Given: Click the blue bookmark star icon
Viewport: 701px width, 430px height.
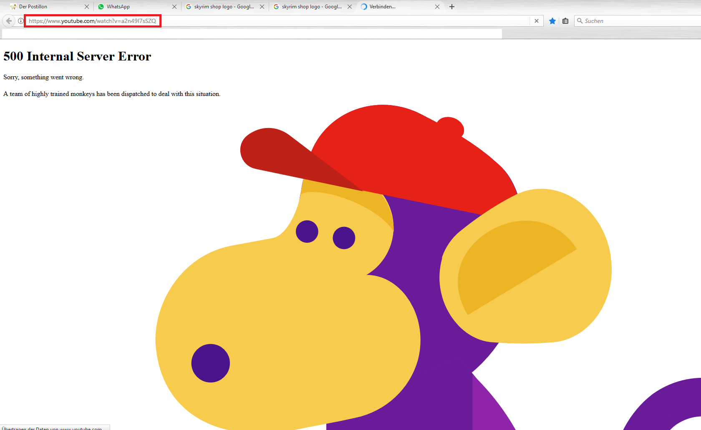Looking at the screenshot, I should [x=552, y=21].
